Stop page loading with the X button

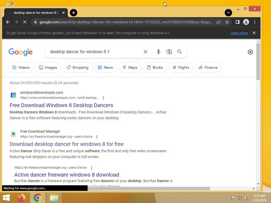click(x=25, y=22)
